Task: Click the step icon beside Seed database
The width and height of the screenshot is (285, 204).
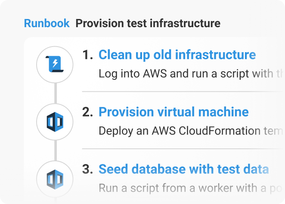Action: [x=55, y=179]
